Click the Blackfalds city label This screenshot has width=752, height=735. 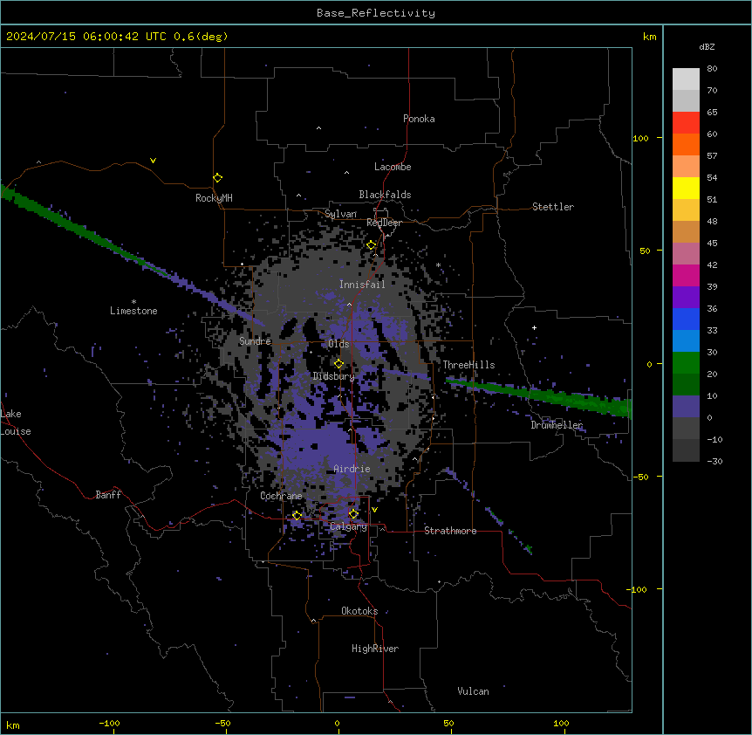[x=385, y=195]
